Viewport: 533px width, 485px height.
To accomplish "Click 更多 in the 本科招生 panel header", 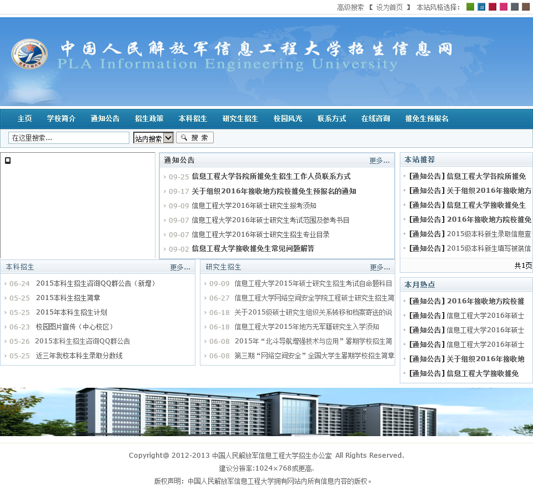I will click(x=180, y=267).
